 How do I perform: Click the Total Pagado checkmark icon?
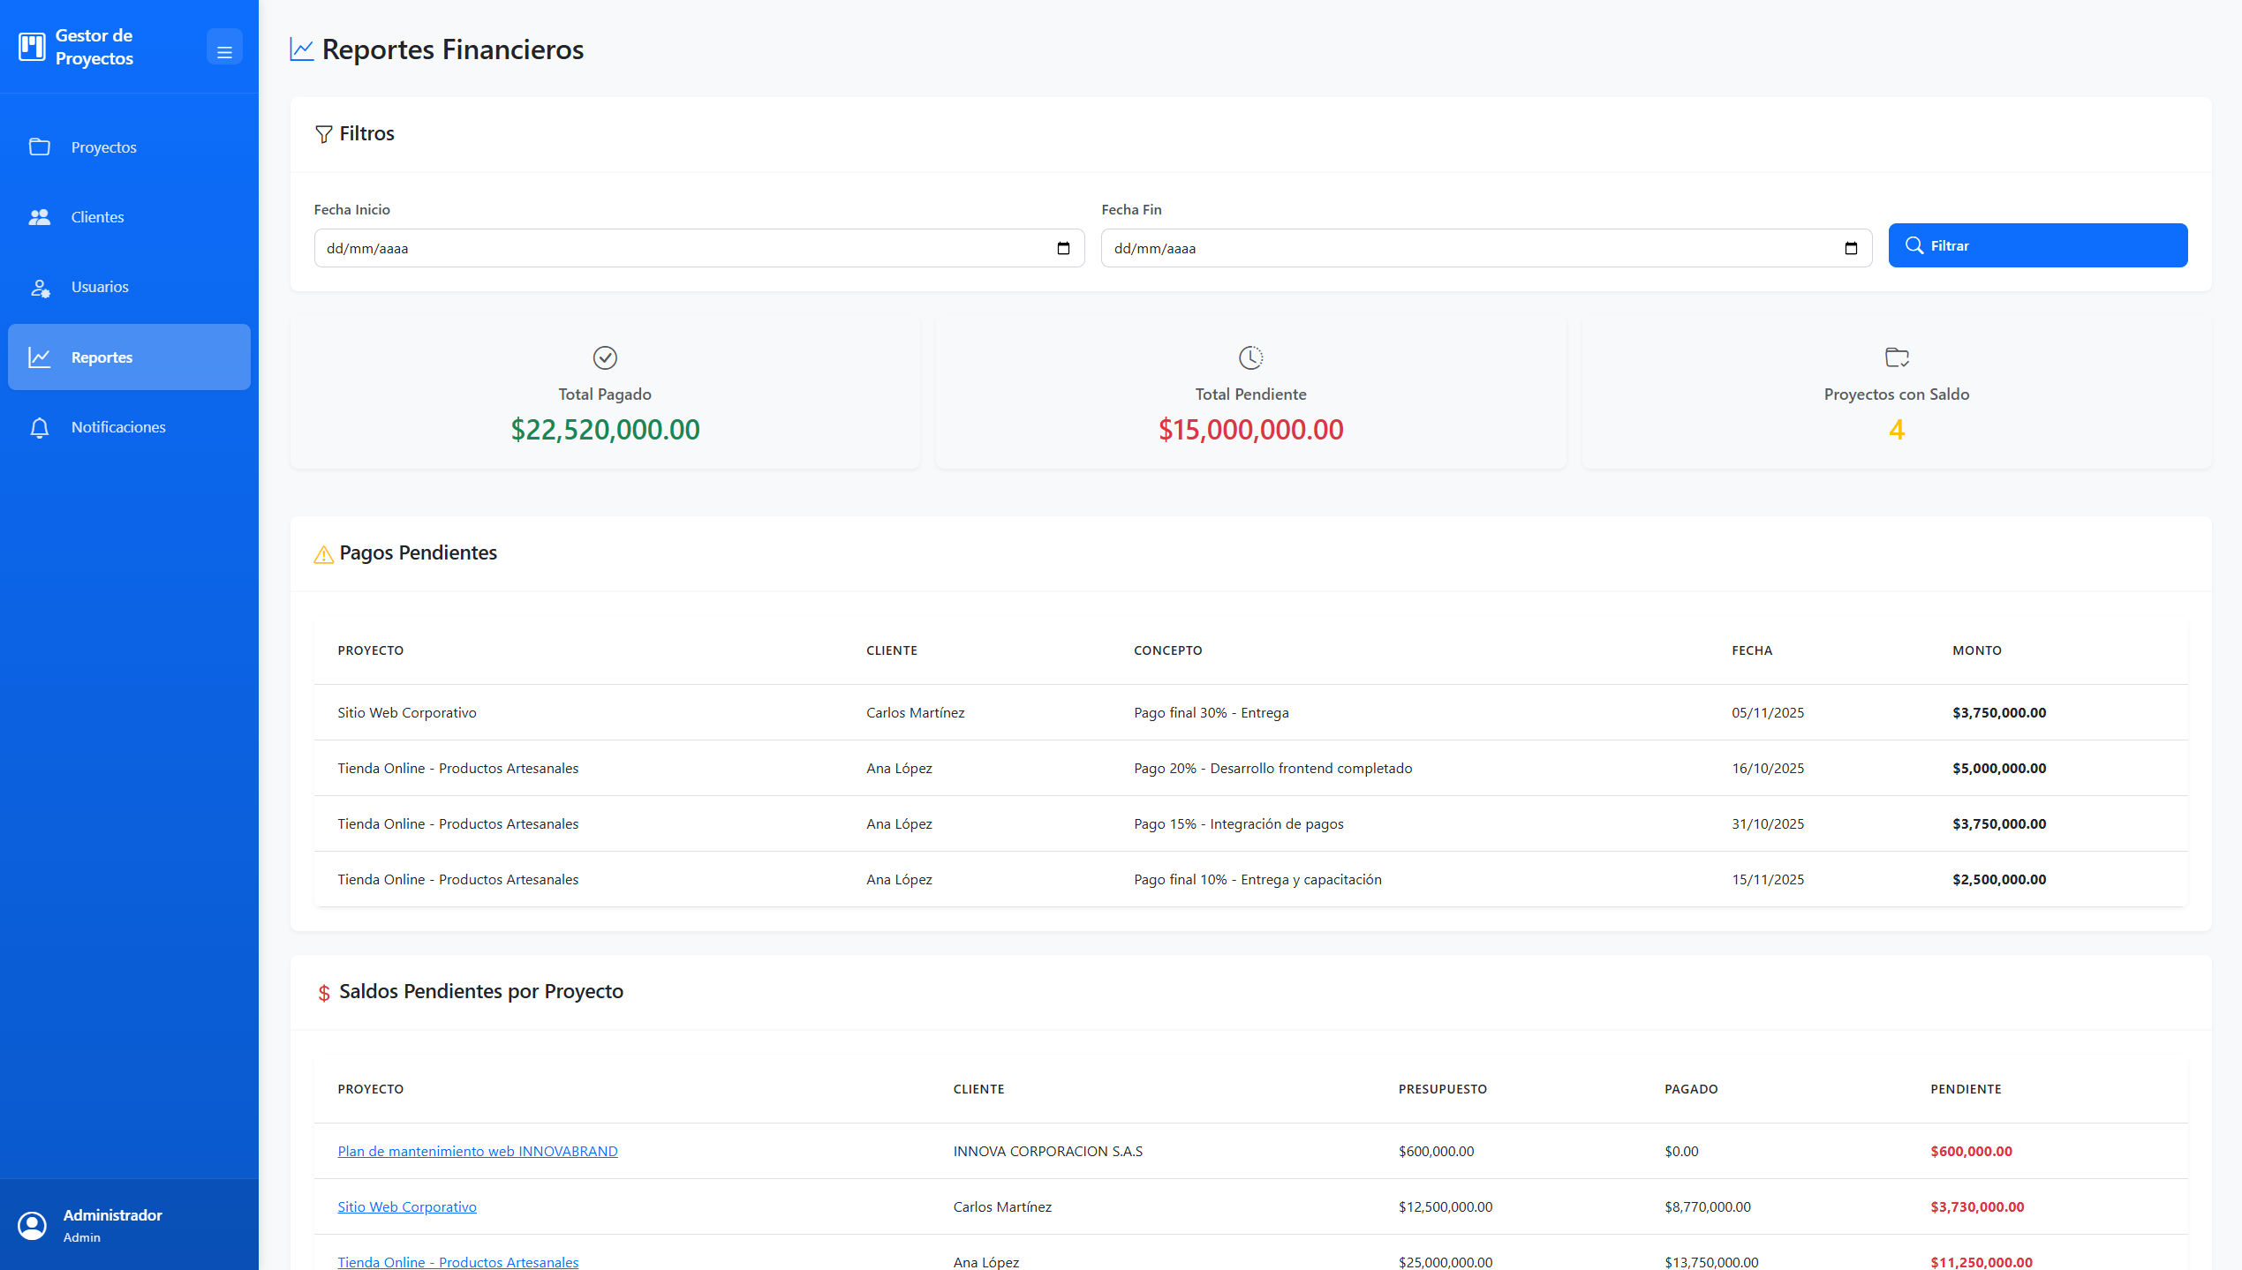tap(605, 357)
